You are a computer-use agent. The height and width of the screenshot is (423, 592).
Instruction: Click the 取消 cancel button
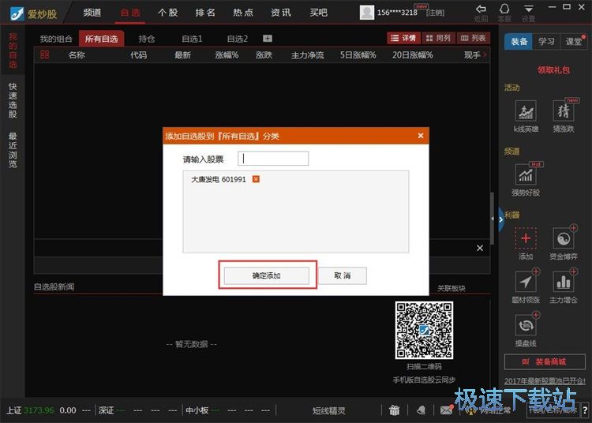[343, 275]
